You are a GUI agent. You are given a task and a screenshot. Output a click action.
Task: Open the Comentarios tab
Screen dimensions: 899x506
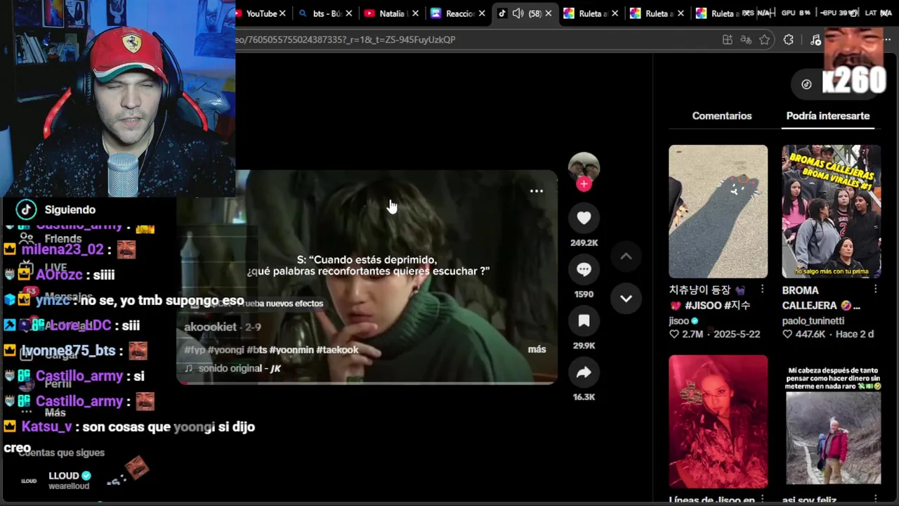coord(722,116)
